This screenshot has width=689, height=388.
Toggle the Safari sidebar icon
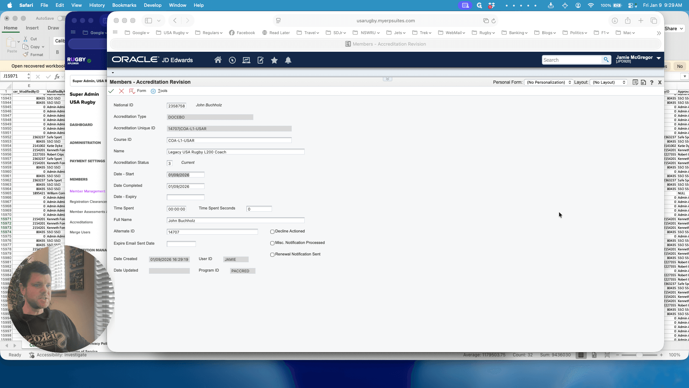click(x=148, y=21)
